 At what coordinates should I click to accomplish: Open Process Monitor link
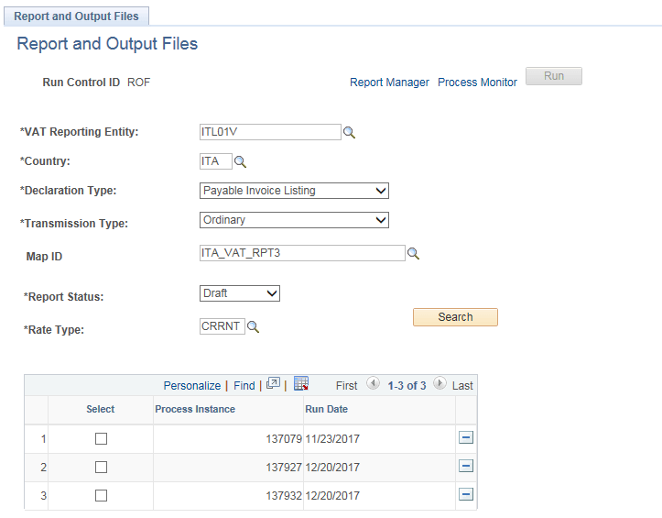(477, 82)
